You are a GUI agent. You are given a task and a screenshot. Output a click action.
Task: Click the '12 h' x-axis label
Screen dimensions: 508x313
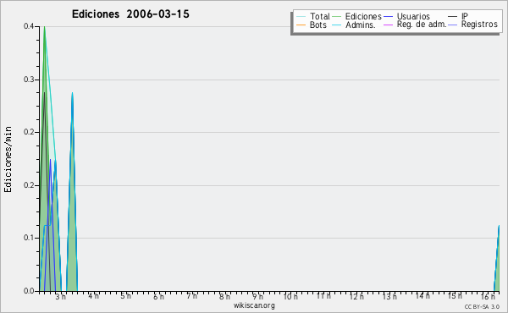click(x=356, y=296)
